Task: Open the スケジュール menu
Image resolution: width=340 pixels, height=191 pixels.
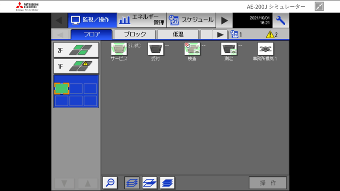Action: [191, 20]
